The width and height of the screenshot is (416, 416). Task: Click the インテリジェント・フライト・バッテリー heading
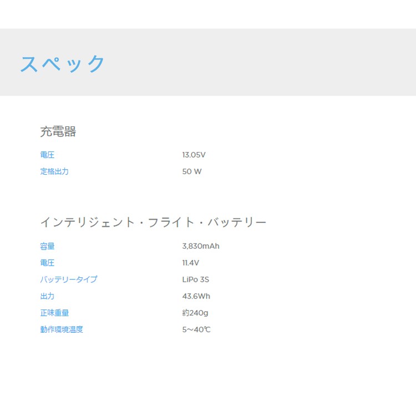(x=153, y=222)
